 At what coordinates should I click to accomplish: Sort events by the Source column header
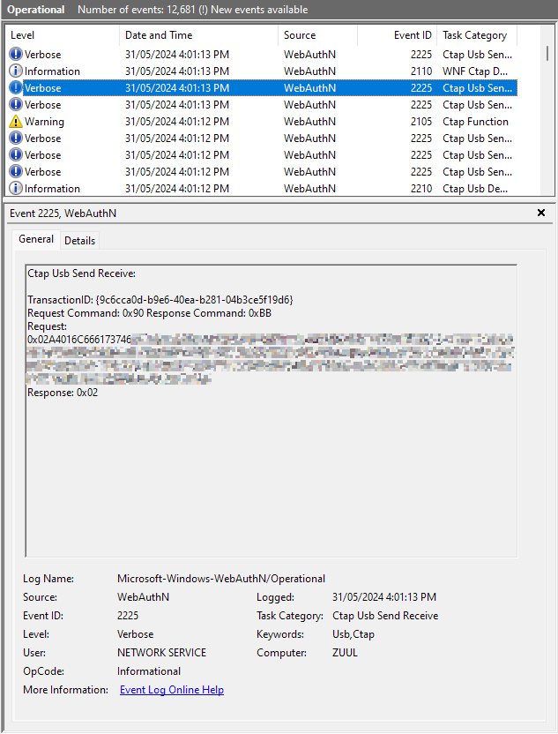click(317, 35)
